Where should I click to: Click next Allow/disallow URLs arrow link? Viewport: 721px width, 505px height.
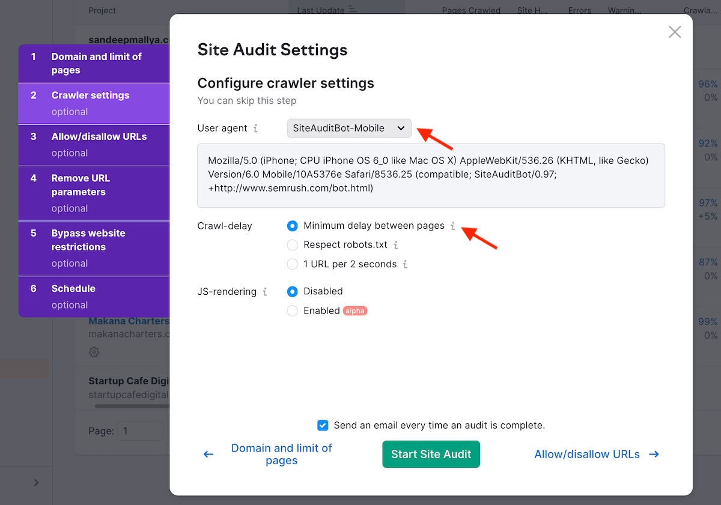coord(596,455)
